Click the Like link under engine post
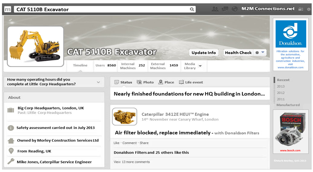This screenshot has width=313, height=172. [x=116, y=143]
